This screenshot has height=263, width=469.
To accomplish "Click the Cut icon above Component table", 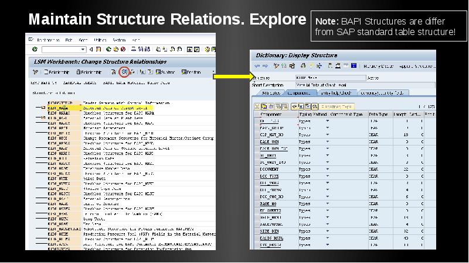I will 257,106.
